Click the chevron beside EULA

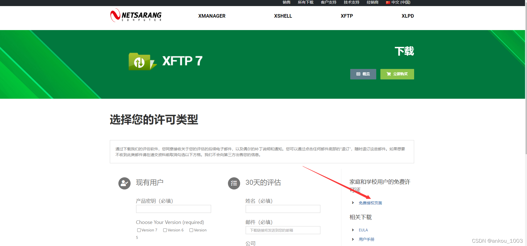coord(353,230)
